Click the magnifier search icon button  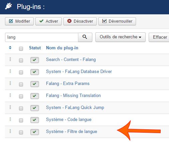pyautogui.click(x=85, y=37)
